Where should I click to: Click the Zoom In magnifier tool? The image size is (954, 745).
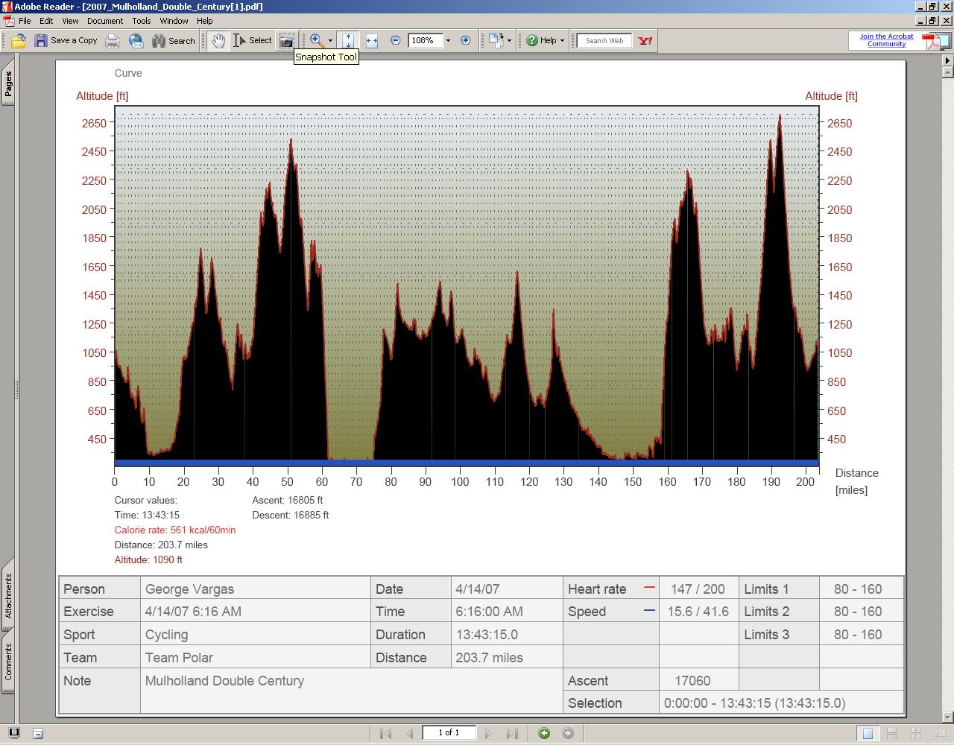tap(316, 41)
